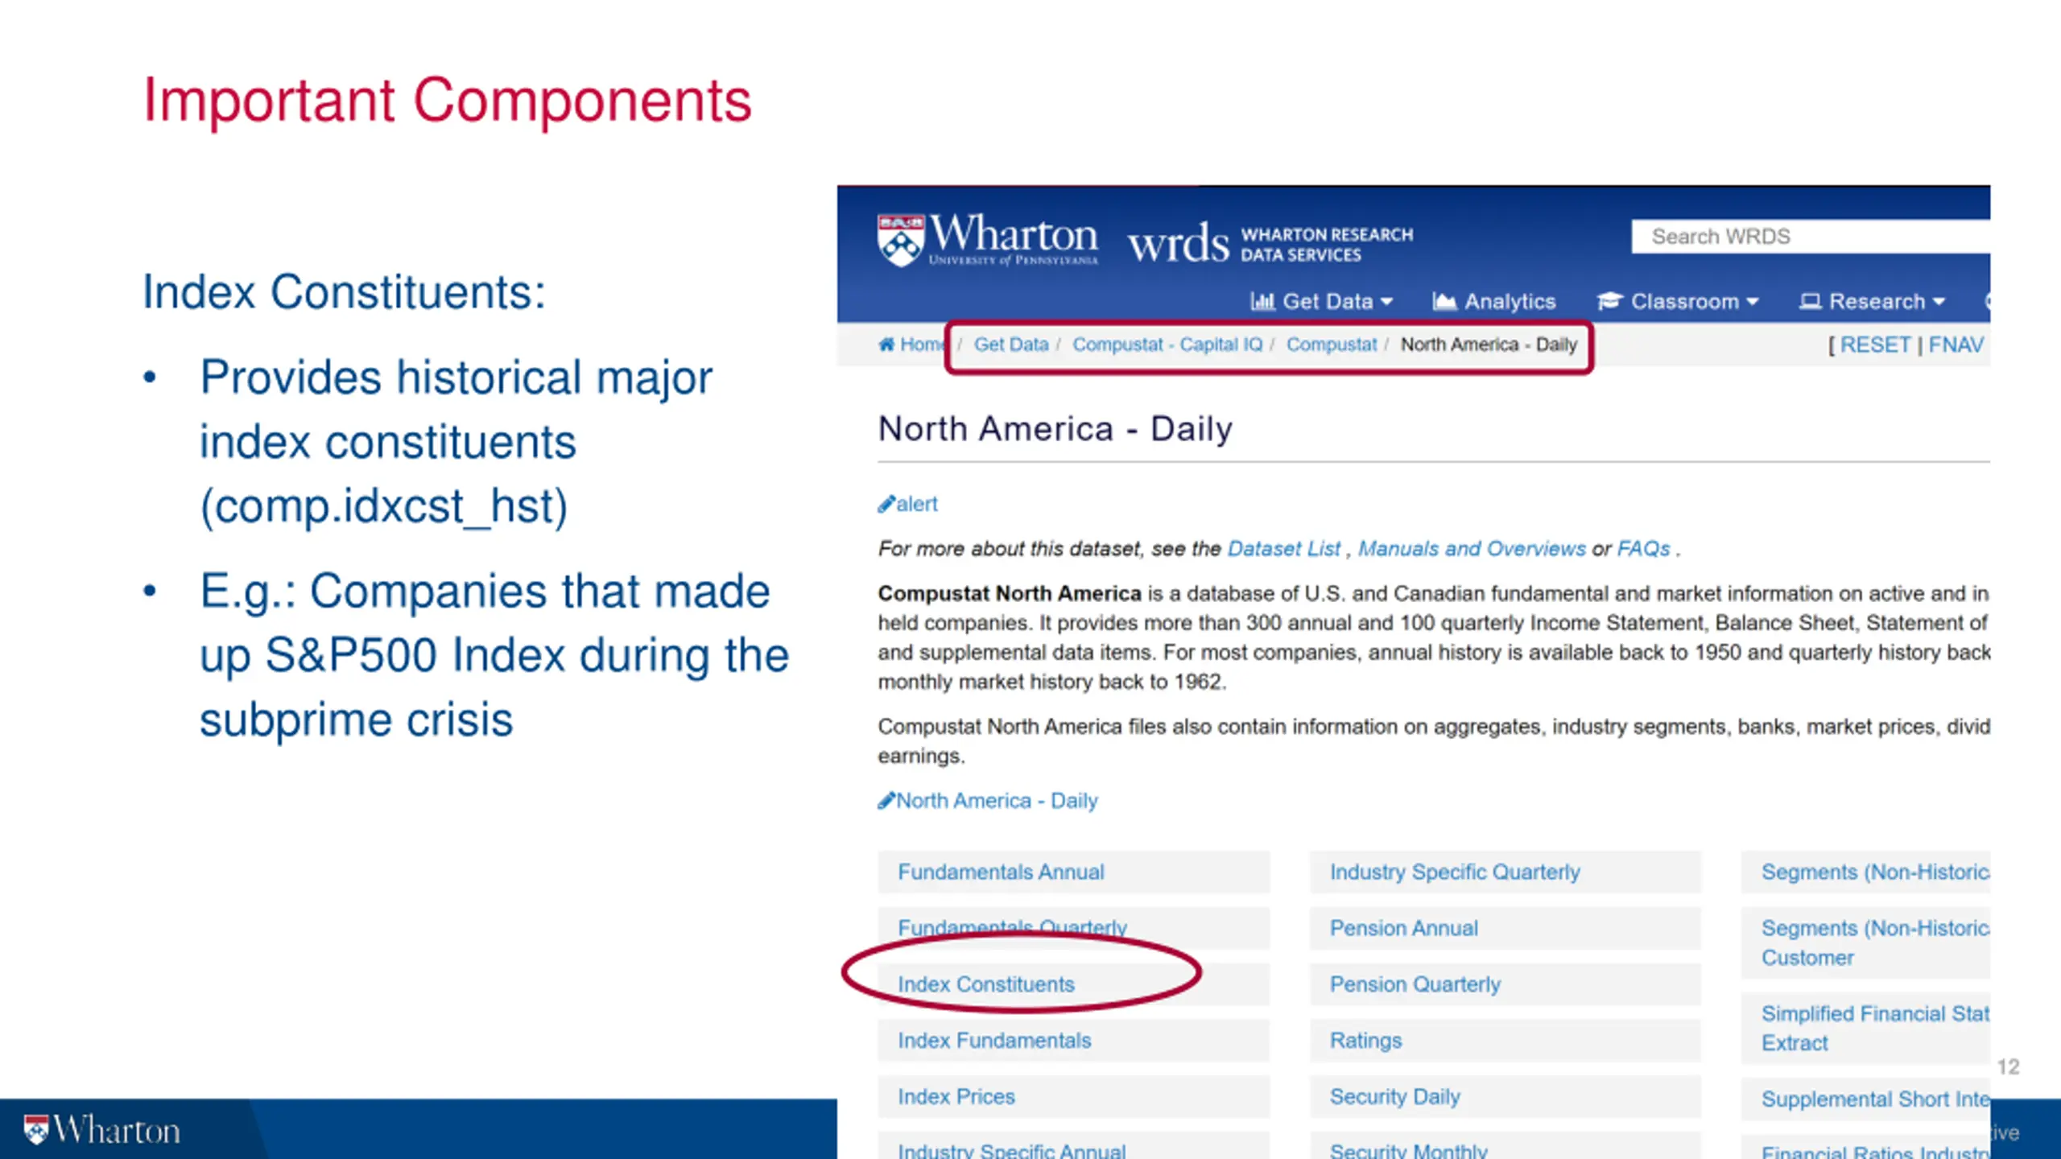The height and width of the screenshot is (1159, 2061).
Task: Click the Analytics area chart icon
Action: (1444, 301)
